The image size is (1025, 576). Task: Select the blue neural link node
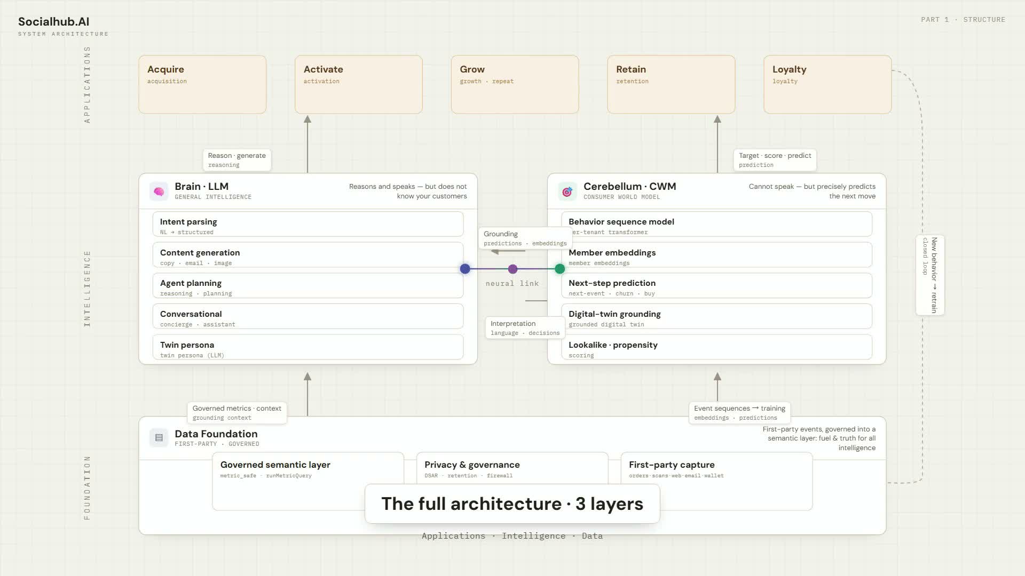(465, 269)
